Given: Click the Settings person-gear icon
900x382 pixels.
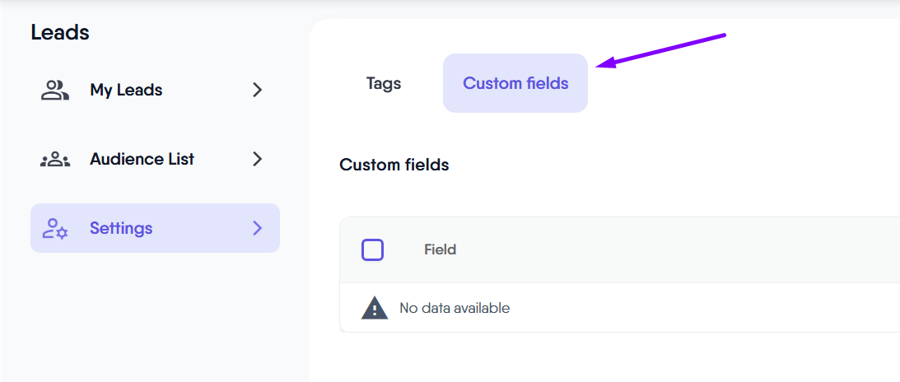Looking at the screenshot, I should (x=55, y=228).
